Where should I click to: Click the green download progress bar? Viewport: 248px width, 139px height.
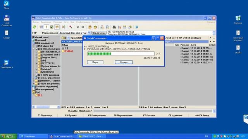coord(121,54)
